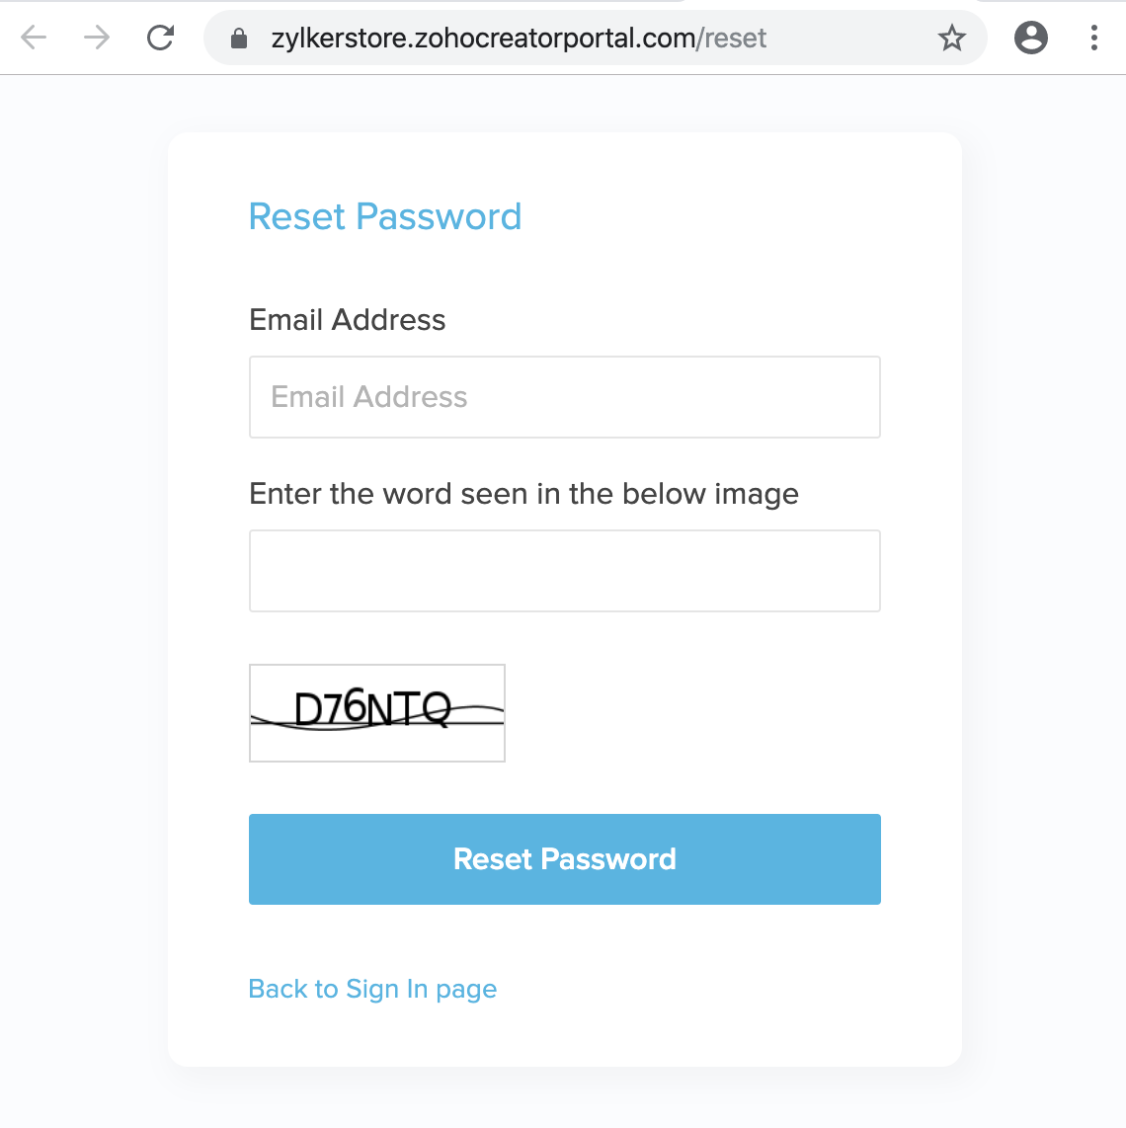Click the browser back arrow
This screenshot has height=1128, width=1126.
click(35, 39)
